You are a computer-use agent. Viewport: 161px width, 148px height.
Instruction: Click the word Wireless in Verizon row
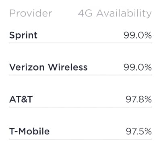[68, 67]
